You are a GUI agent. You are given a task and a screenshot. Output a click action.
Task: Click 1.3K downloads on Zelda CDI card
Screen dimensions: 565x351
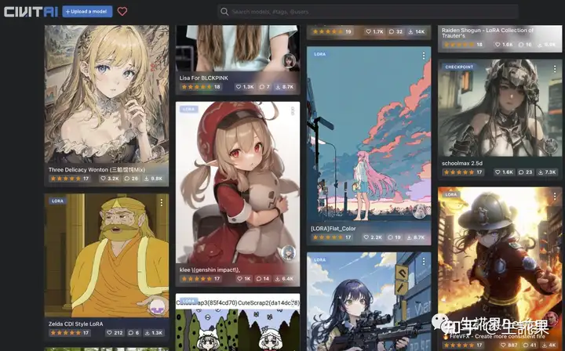(154, 333)
